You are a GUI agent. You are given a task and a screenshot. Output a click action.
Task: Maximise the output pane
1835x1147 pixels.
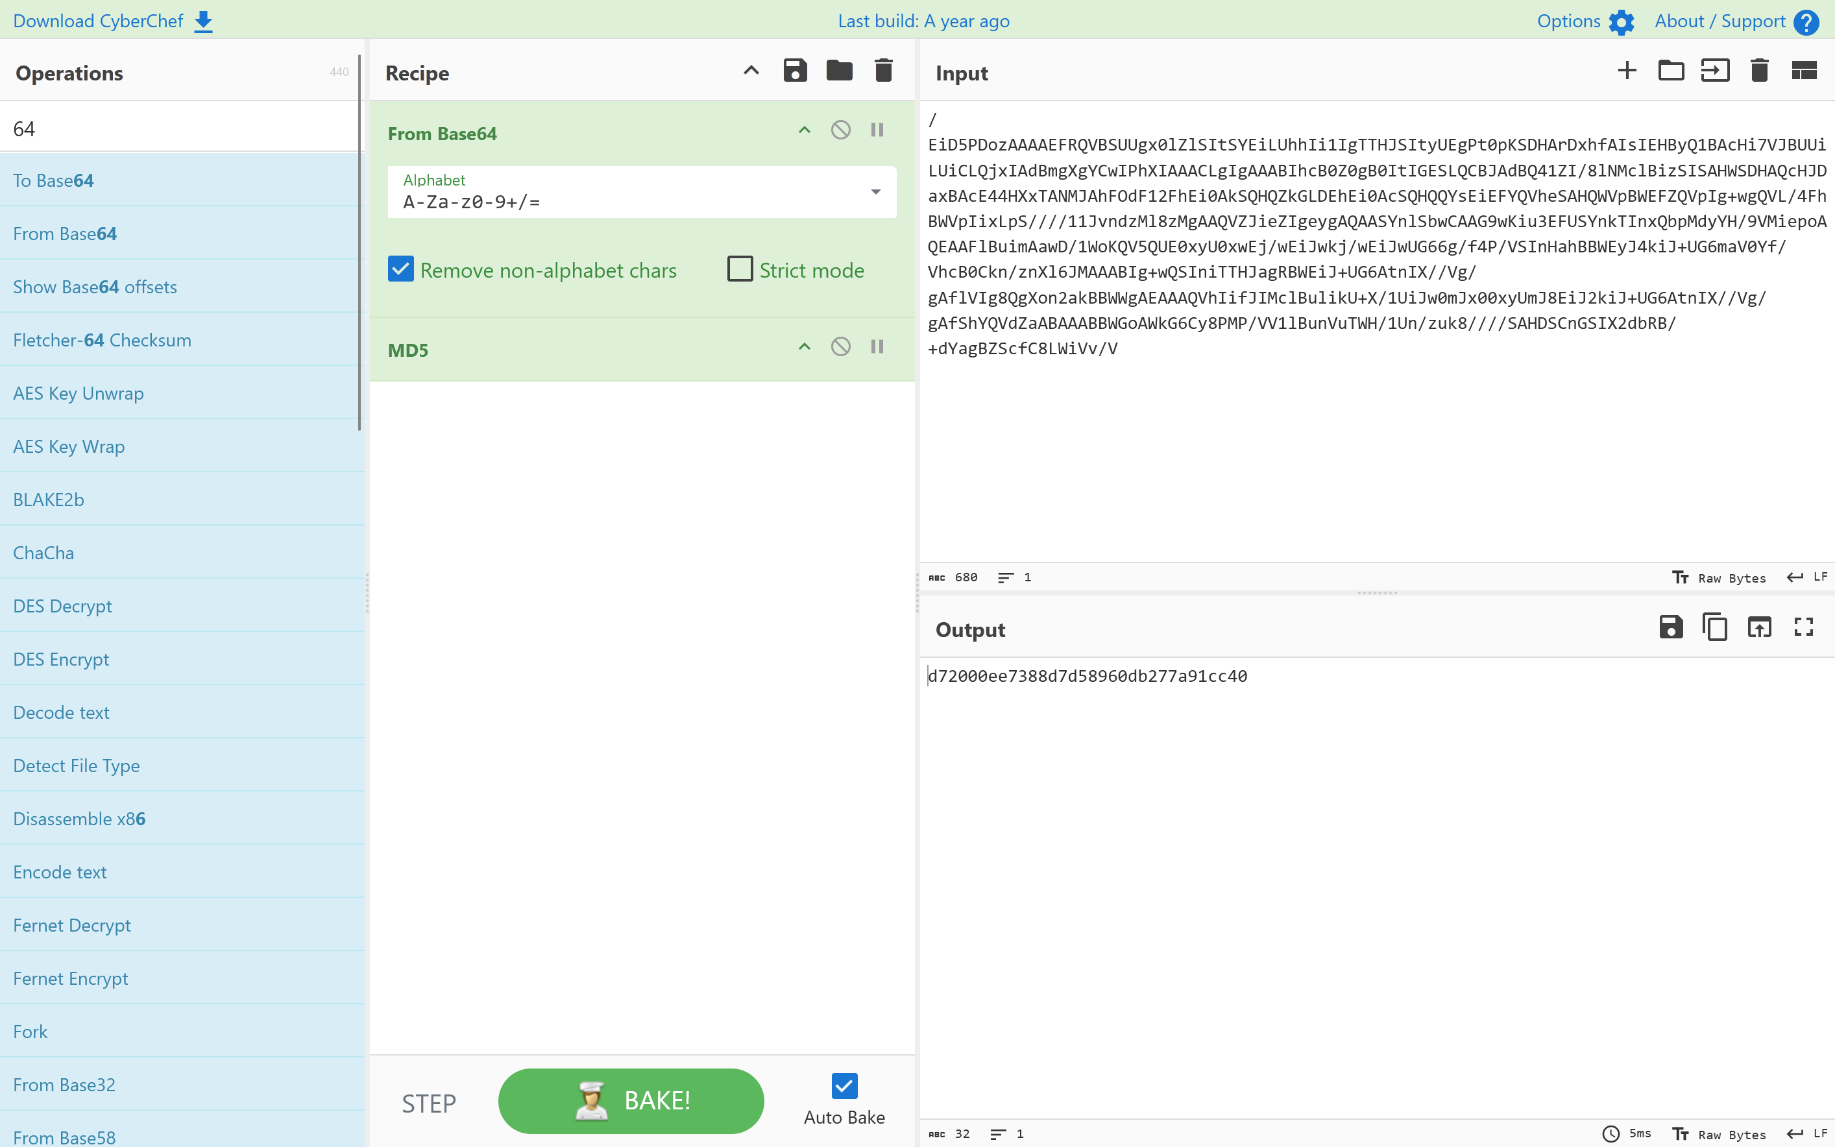(1803, 627)
